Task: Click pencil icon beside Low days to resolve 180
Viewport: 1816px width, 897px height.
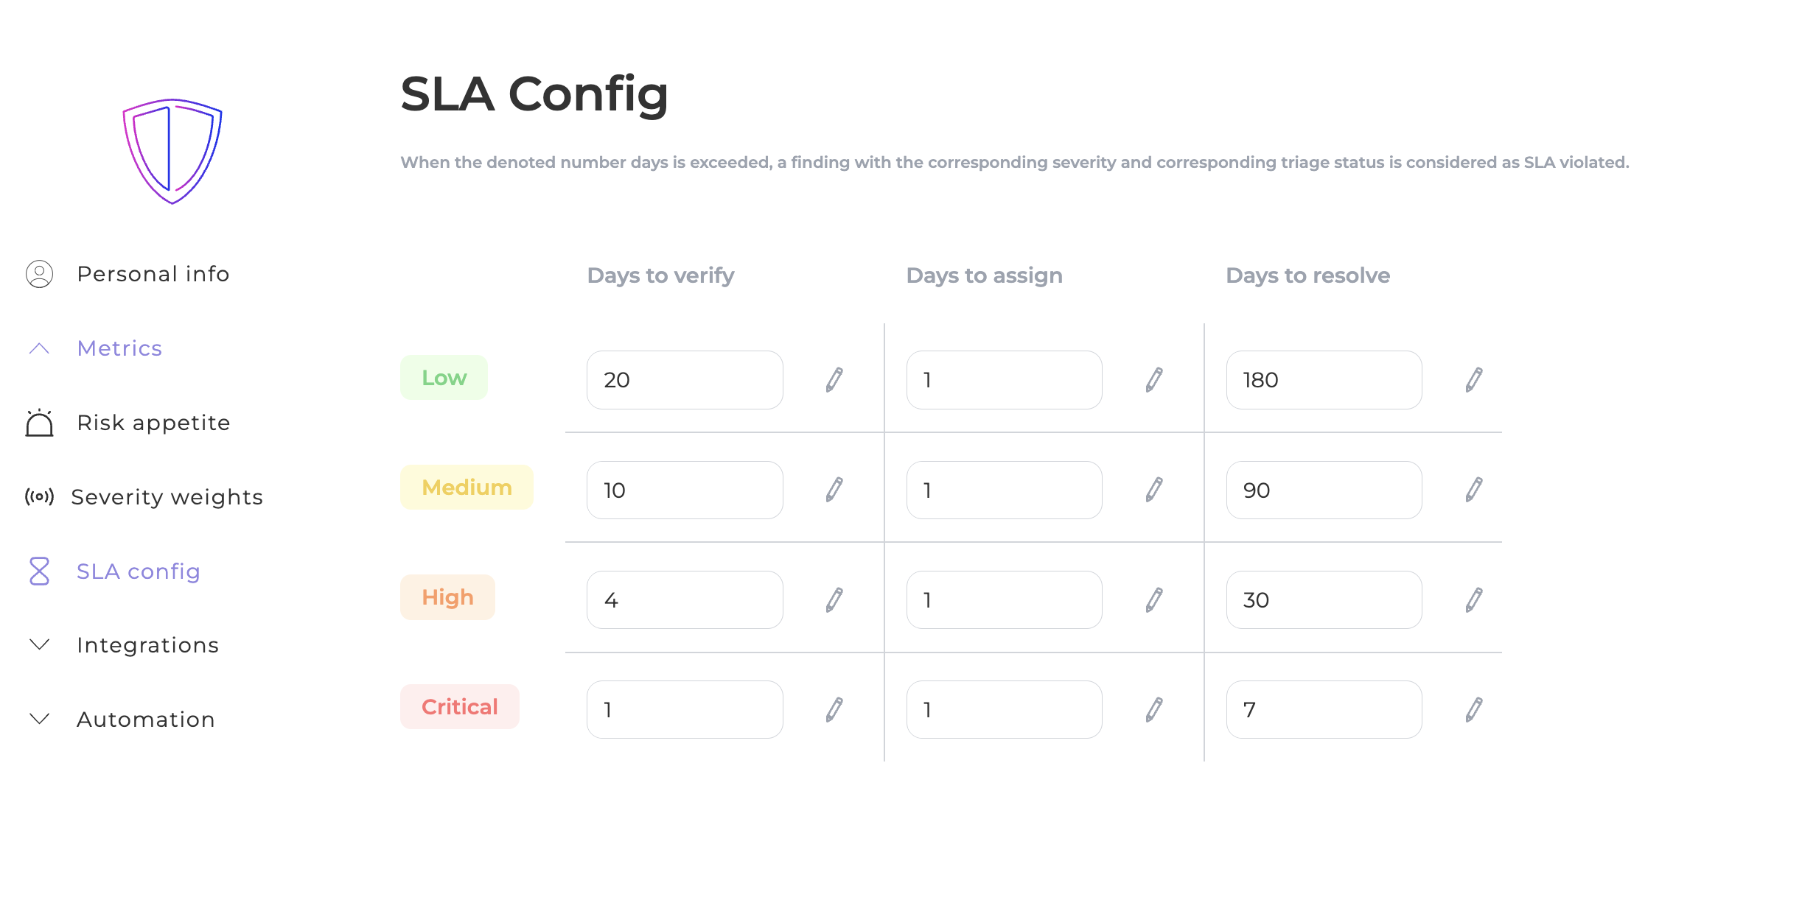Action: click(1474, 380)
